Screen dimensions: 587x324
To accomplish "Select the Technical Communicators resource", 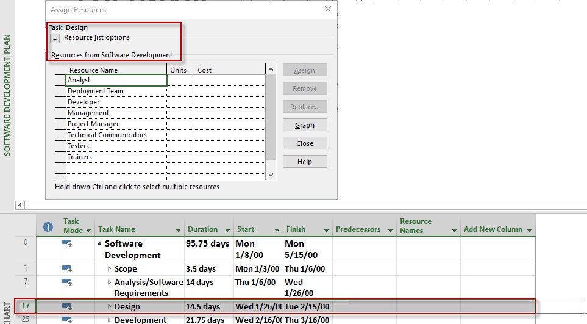I will pyautogui.click(x=116, y=135).
